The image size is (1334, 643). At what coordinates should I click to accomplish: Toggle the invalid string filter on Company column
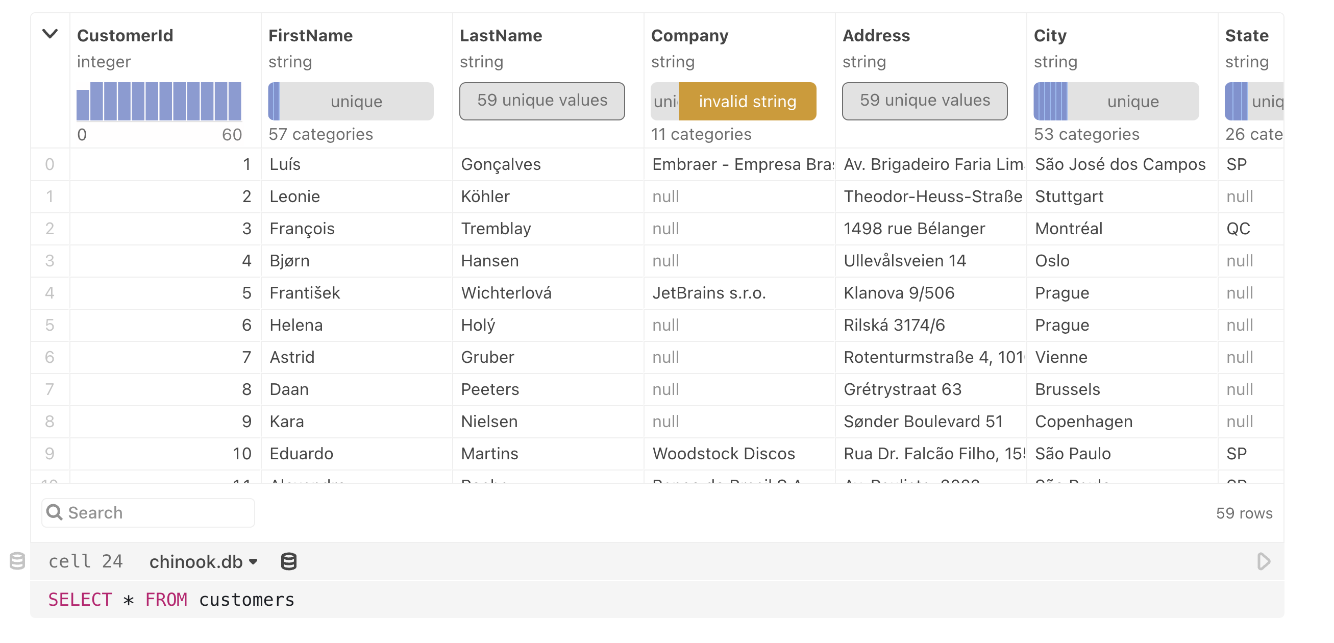(x=747, y=101)
